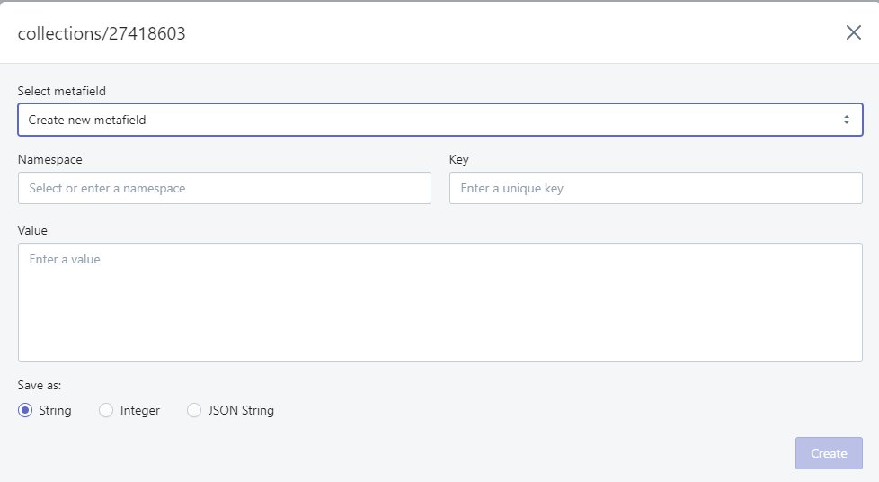The image size is (879, 482).
Task: Click the "Integer" option label text
Action: [140, 410]
